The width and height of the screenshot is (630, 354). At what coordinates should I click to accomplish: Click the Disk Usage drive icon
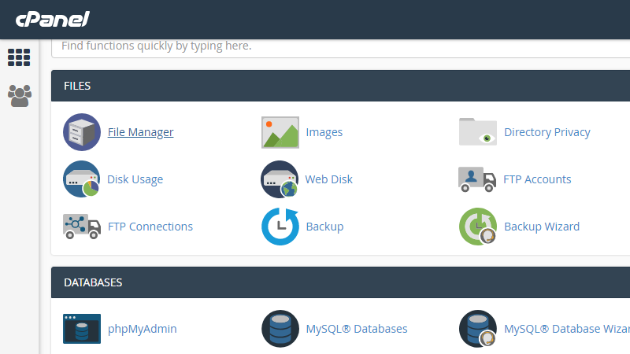82,179
